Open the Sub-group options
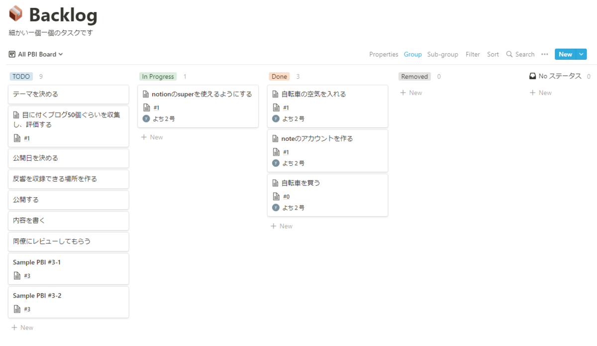The height and width of the screenshot is (346, 597). point(442,54)
